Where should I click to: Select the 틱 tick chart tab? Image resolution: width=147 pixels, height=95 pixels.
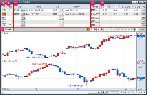102,30
